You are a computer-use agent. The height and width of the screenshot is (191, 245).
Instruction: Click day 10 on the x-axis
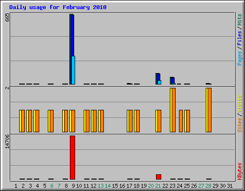coord(79,186)
